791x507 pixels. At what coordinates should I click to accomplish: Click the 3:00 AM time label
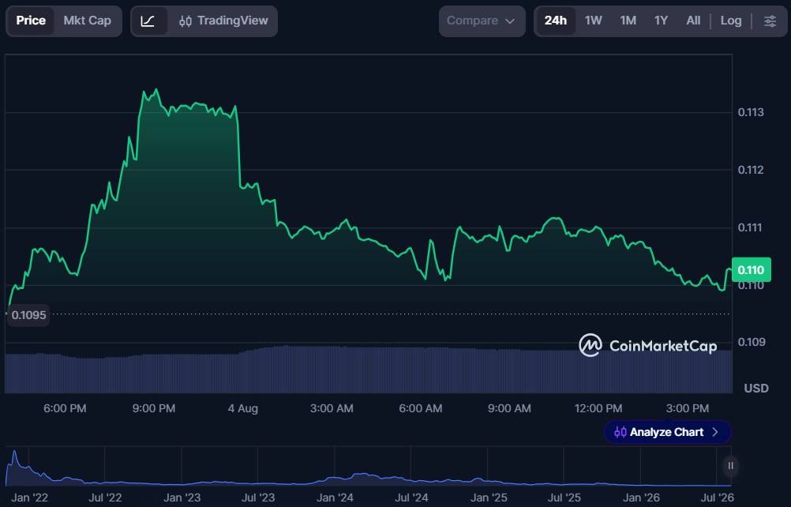332,408
